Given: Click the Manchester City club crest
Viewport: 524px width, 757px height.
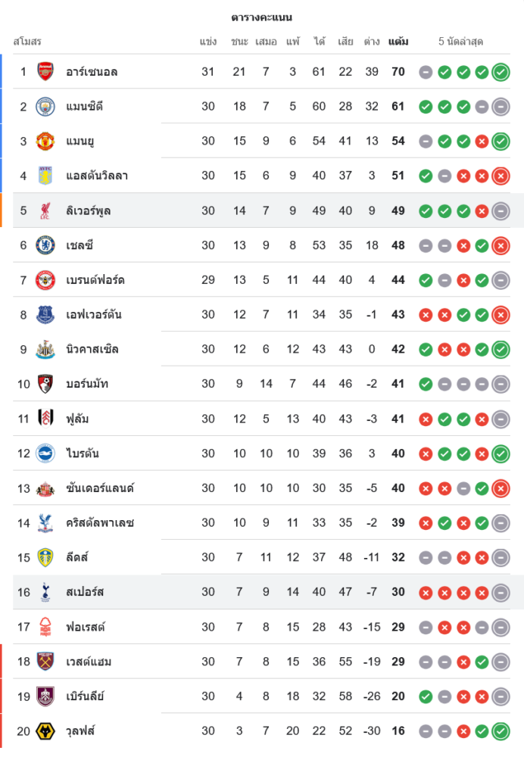Looking at the screenshot, I should tap(45, 107).
